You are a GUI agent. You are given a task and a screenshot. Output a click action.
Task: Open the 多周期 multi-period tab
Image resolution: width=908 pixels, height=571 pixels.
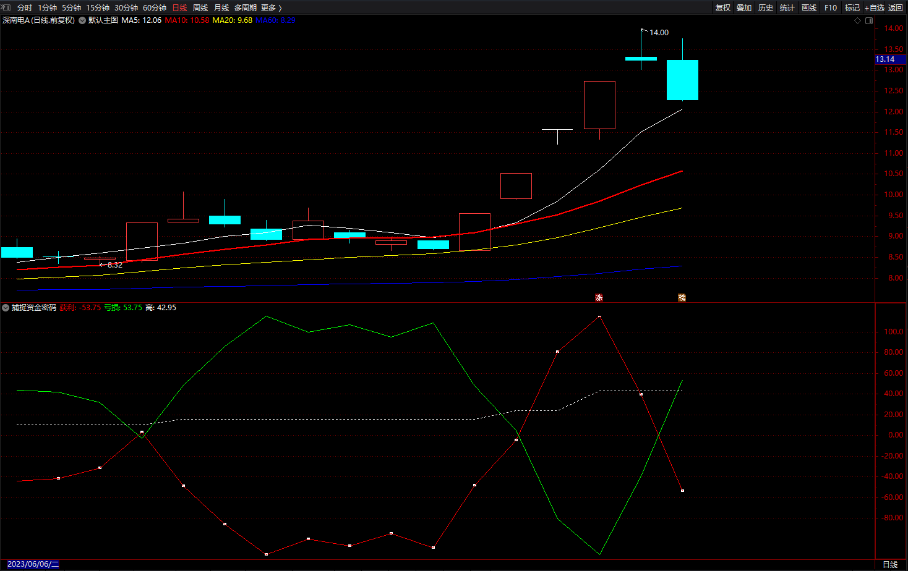(246, 7)
